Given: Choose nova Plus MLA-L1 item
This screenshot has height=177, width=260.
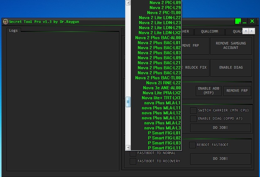Looking at the screenshot, I should tap(156, 103).
